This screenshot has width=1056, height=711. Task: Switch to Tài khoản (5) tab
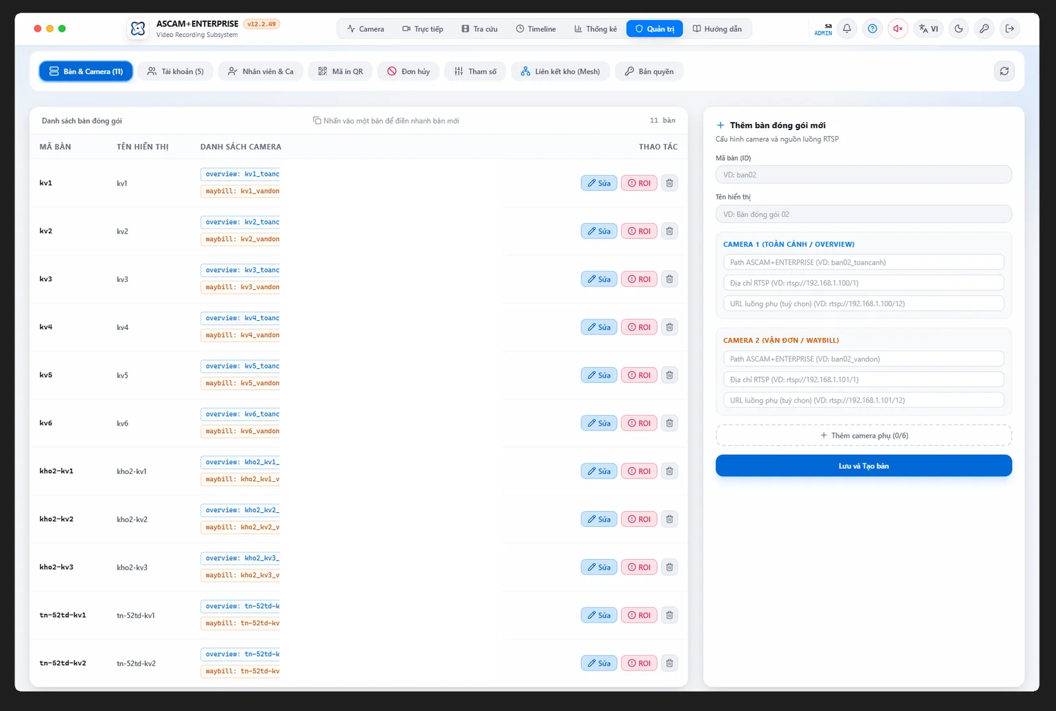coord(176,71)
